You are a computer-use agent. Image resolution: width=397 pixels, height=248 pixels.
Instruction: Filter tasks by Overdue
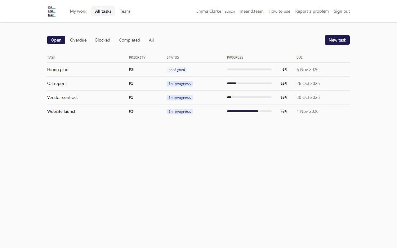(x=78, y=40)
